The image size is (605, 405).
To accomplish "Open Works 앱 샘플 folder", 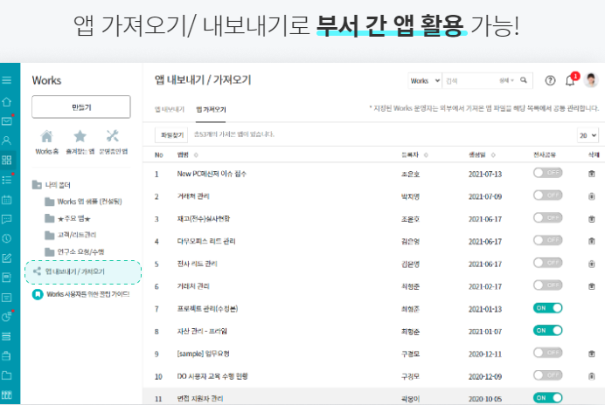I will click(83, 202).
